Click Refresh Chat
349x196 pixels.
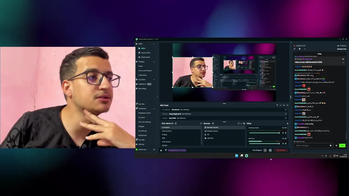coord(342,49)
